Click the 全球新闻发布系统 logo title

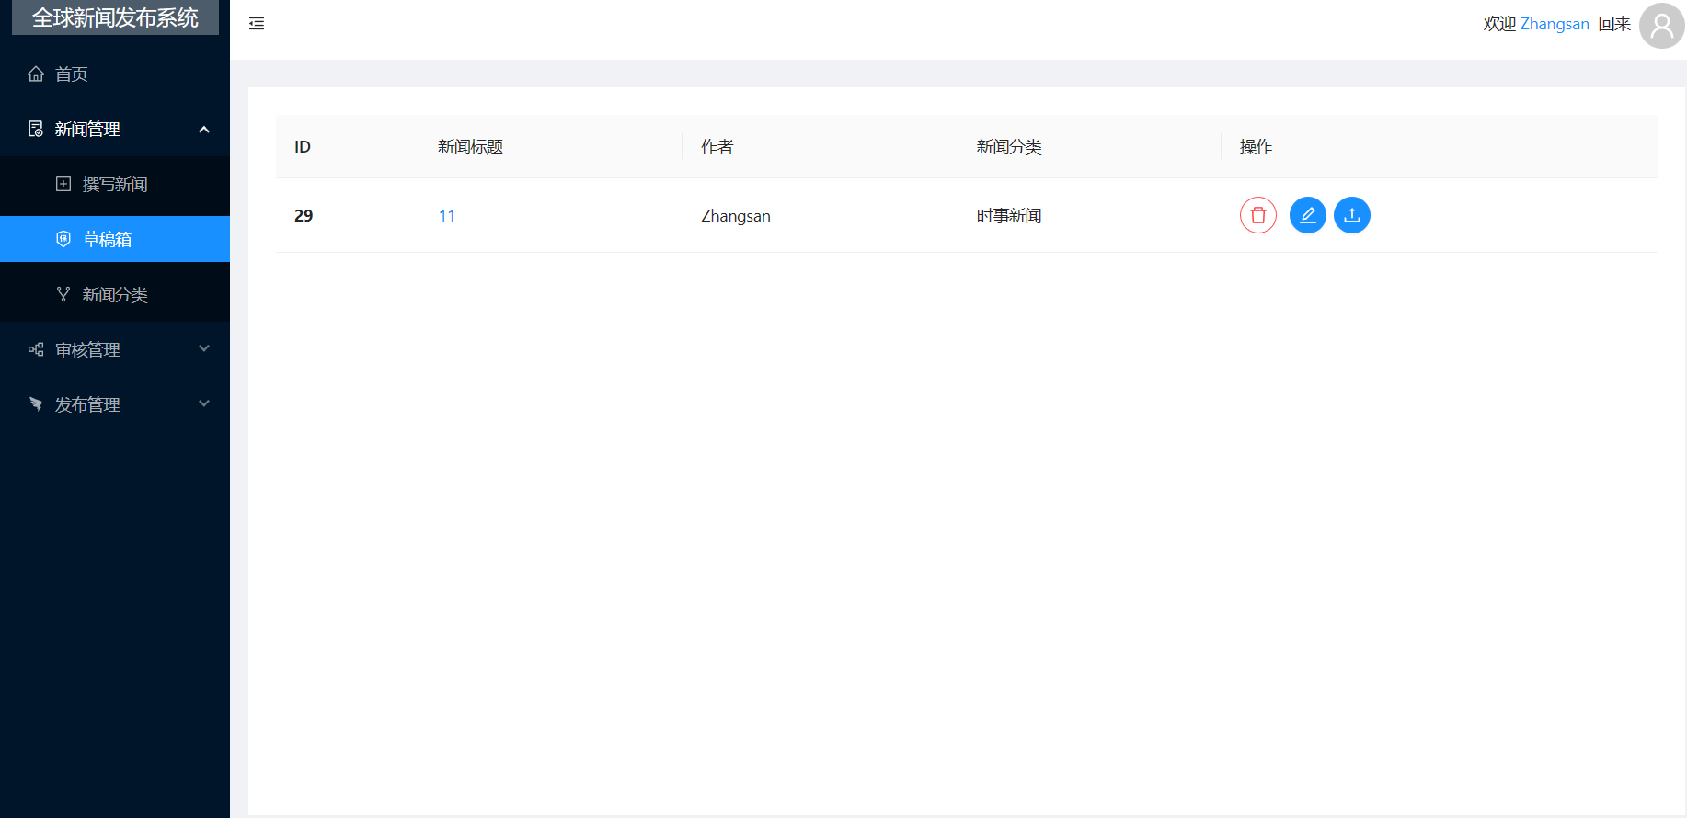[x=115, y=17]
